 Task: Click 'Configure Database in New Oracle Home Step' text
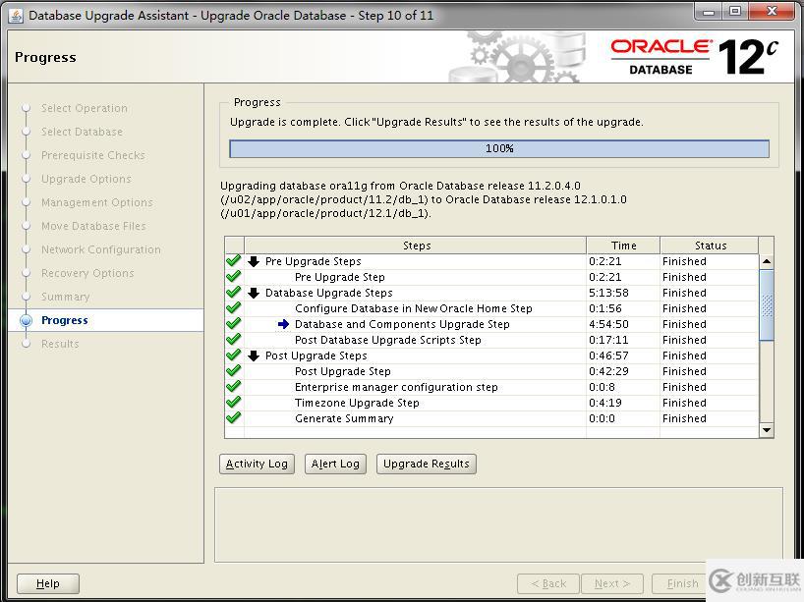click(413, 308)
